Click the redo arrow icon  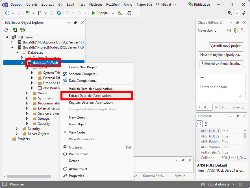point(80,13)
